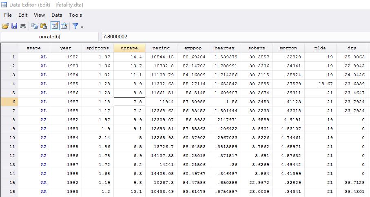370x197 pixels.
Task: Click the Copy icon in toolbar
Action: coord(35,26)
